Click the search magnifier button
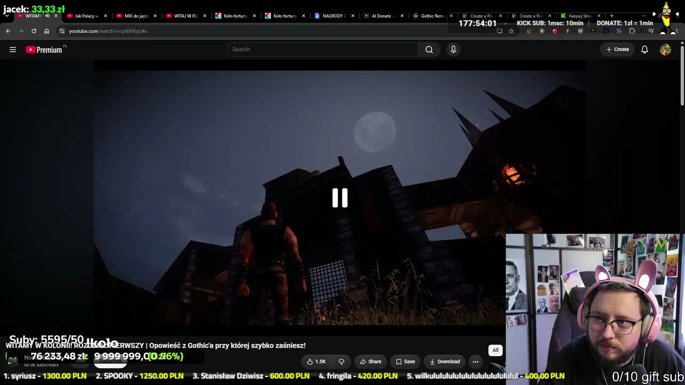Viewport: 685px width, 385px height. tap(429, 50)
